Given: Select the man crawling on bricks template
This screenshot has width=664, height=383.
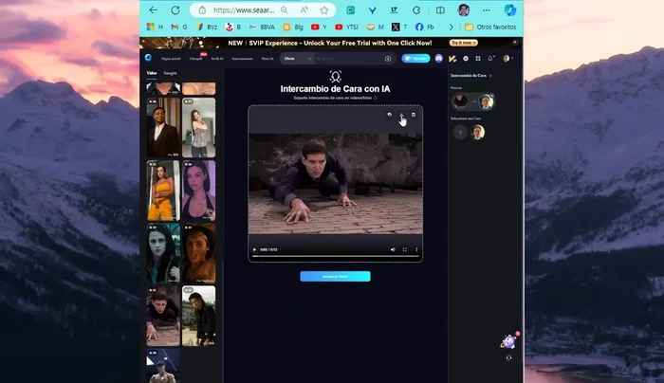Looking at the screenshot, I should click(x=163, y=316).
